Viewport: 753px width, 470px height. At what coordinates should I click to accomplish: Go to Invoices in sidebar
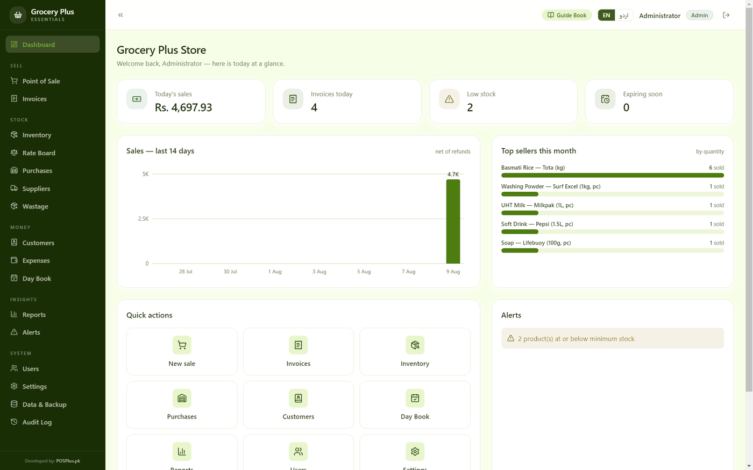(x=53, y=99)
